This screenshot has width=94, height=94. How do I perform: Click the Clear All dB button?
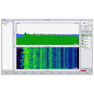[x=60, y=73]
